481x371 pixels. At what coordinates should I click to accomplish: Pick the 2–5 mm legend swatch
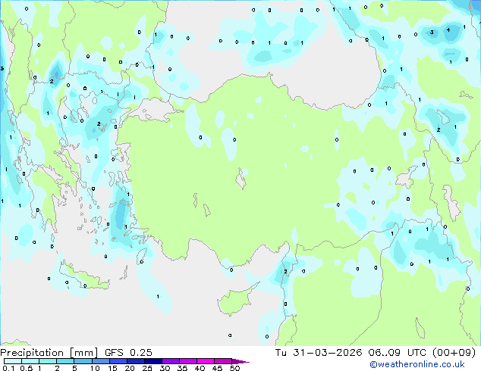point(65,361)
